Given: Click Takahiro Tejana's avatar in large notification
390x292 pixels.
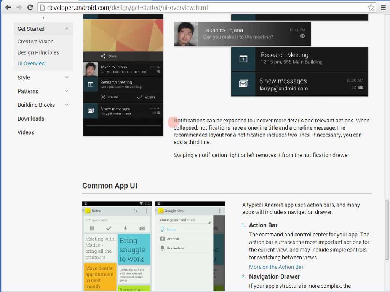Looking at the screenshot, I should 186,34.
